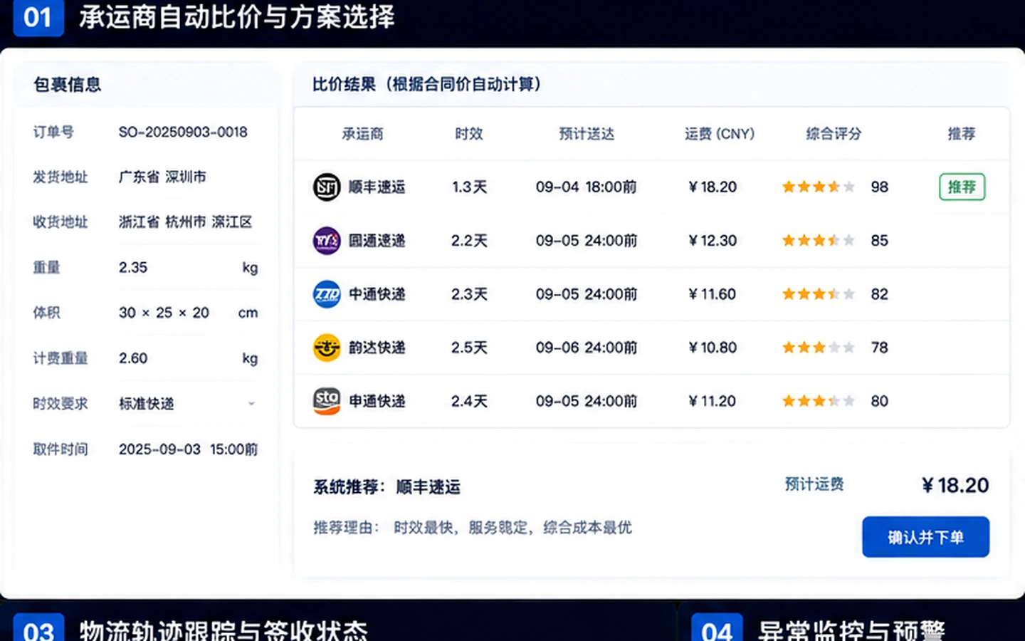Click the 计费重量 value 2.60 field
Image resolution: width=1025 pixels, height=641 pixels.
(188, 358)
